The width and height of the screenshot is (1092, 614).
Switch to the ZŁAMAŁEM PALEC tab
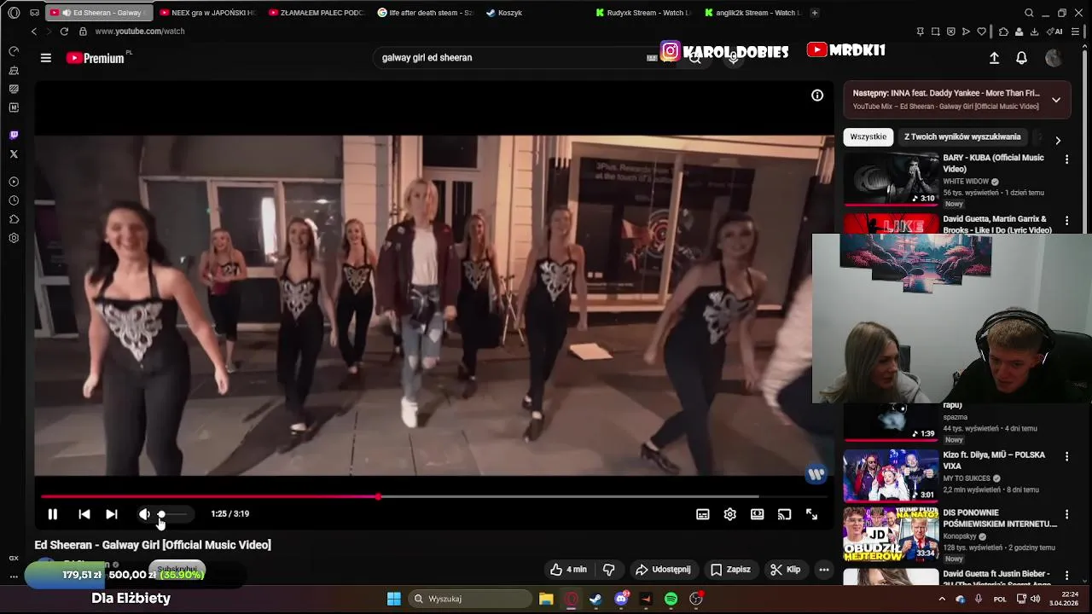317,13
